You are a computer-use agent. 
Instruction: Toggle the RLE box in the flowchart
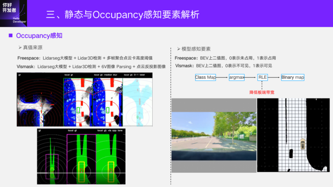coord(262,77)
